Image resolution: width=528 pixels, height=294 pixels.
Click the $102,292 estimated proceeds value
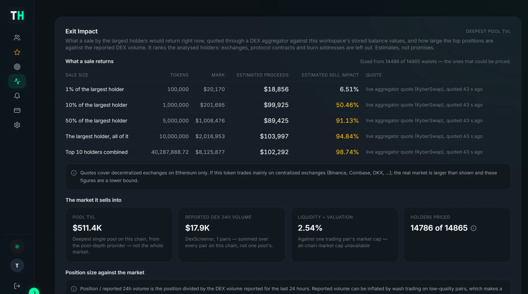274,152
